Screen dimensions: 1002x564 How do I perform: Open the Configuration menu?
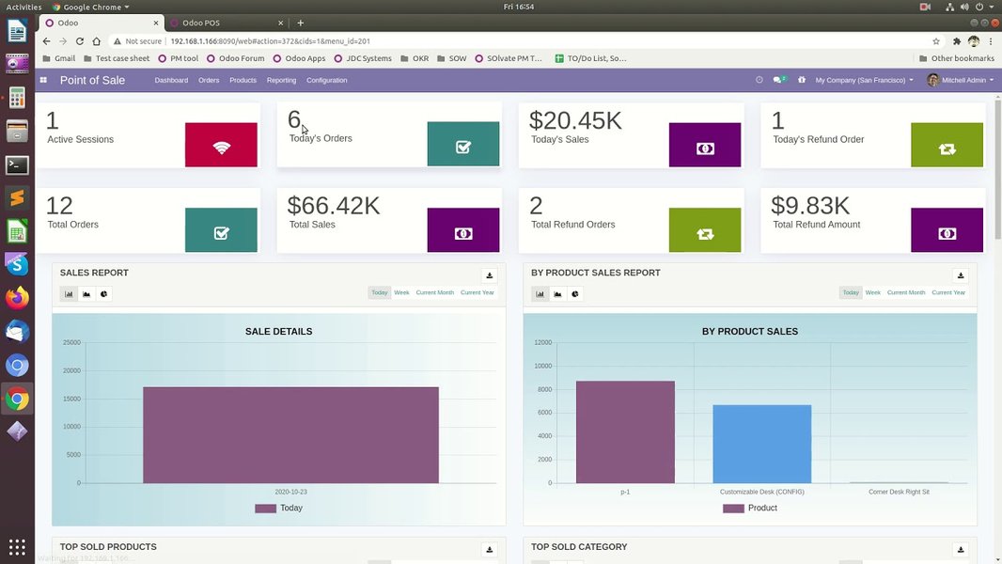(326, 80)
